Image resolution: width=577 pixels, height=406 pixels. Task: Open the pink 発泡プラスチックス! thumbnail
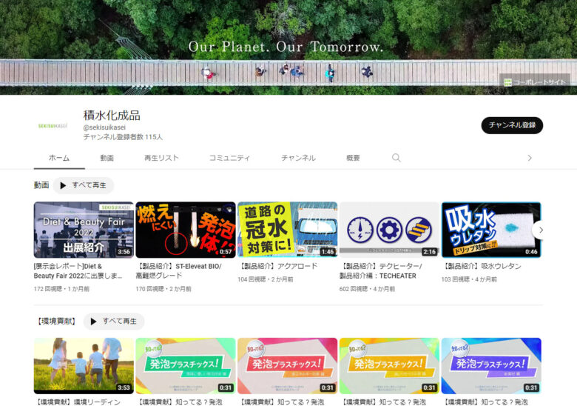pos(288,366)
